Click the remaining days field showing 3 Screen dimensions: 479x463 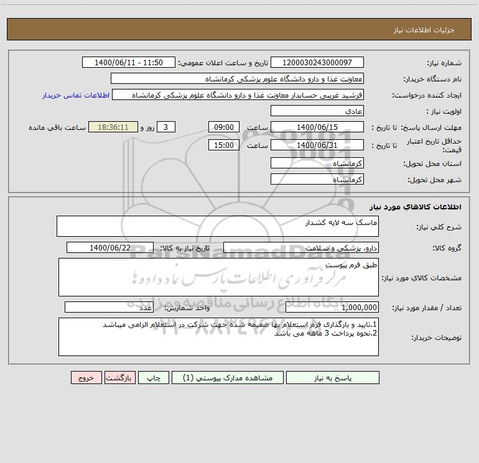(x=166, y=127)
